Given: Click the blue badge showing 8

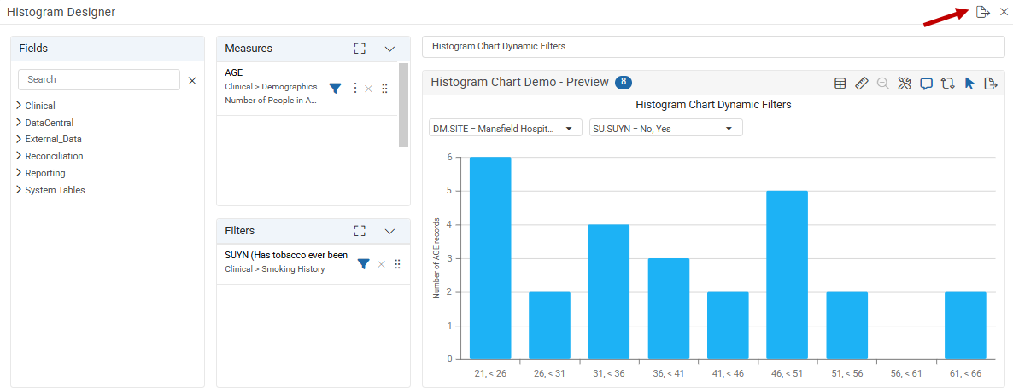Looking at the screenshot, I should click(624, 82).
